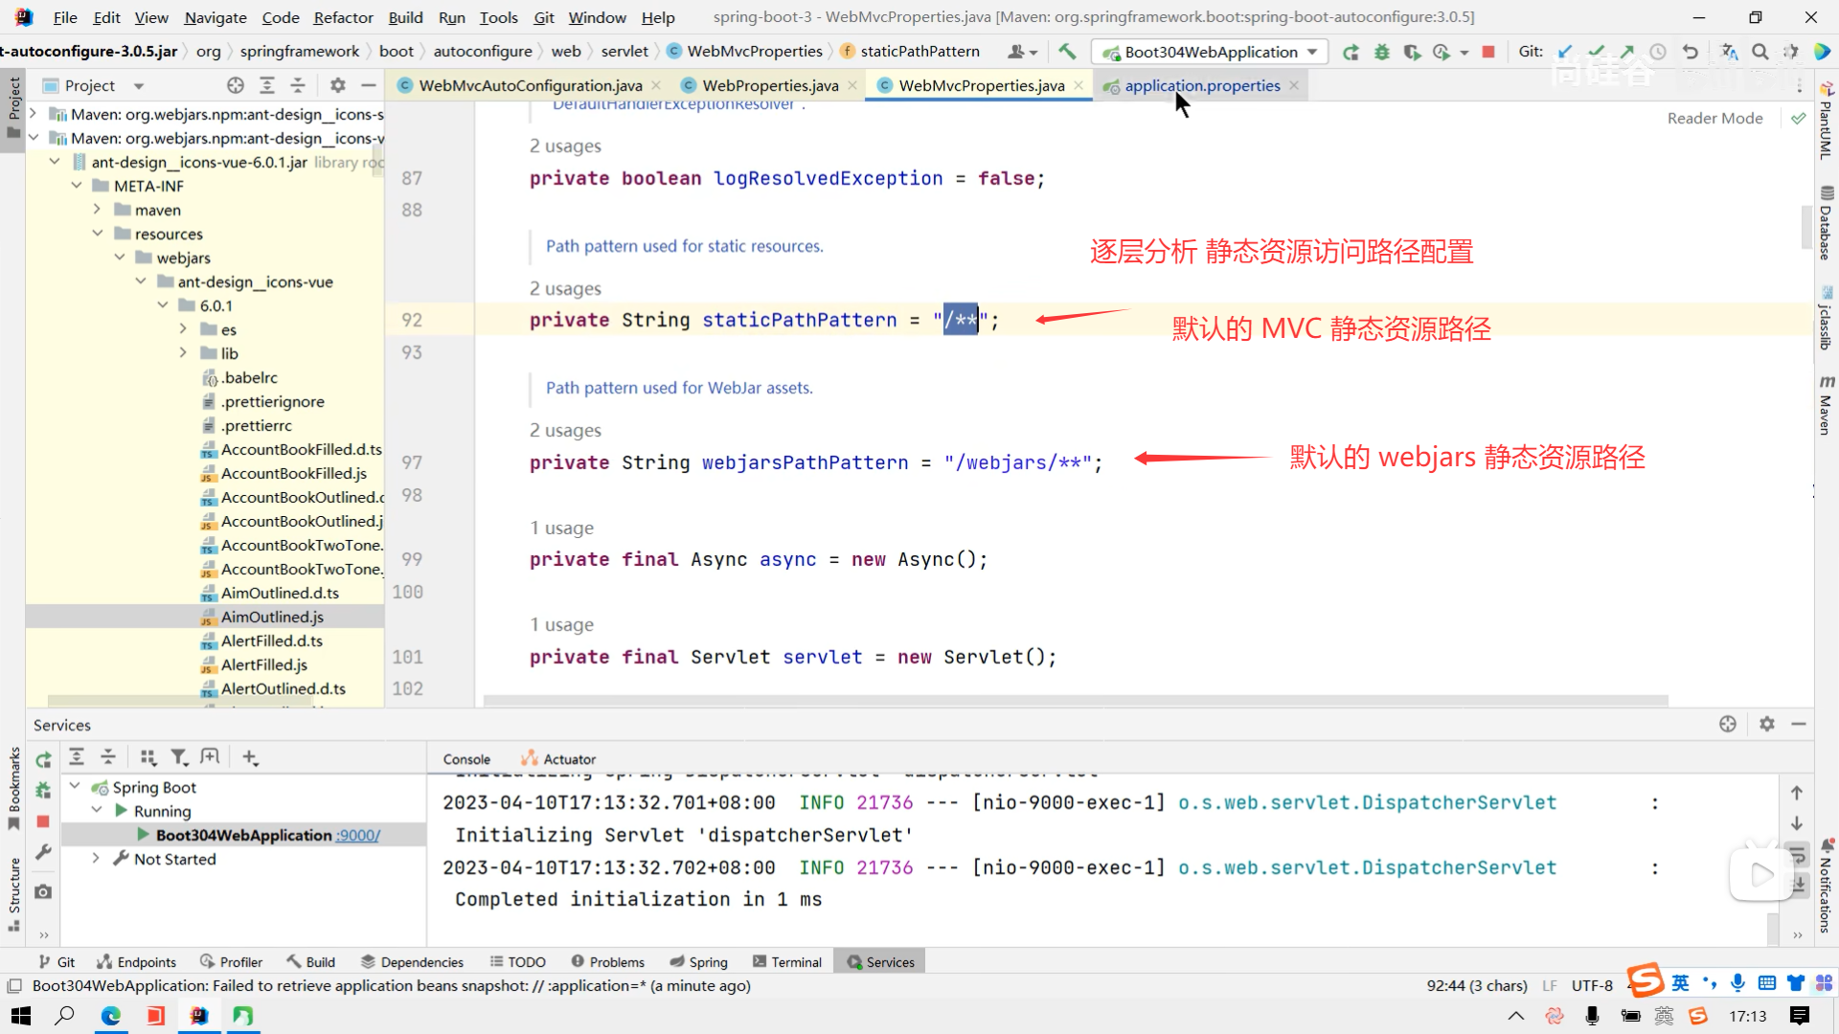Viewport: 1839px width, 1034px height.
Task: Click the editor horizontal scrollbar
Action: (1075, 701)
